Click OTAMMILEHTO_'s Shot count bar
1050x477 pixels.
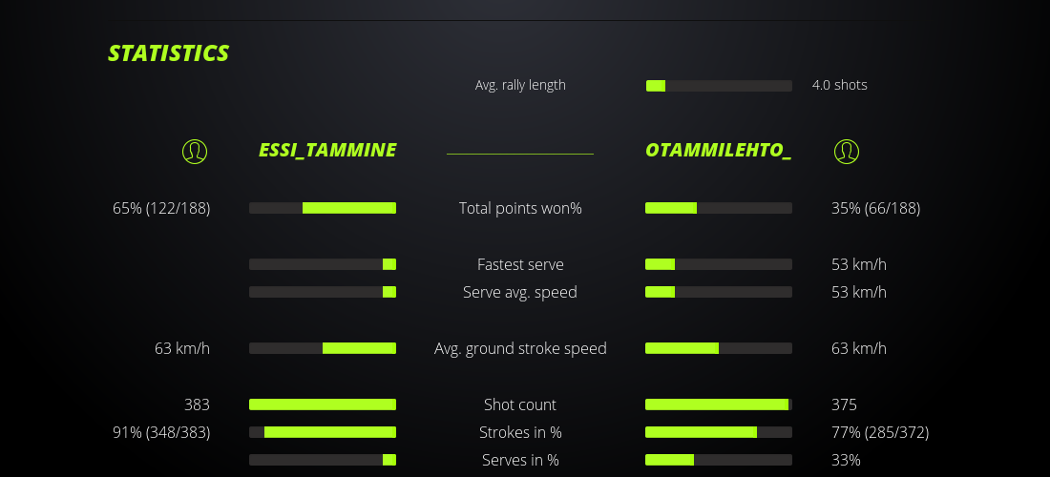(x=719, y=404)
